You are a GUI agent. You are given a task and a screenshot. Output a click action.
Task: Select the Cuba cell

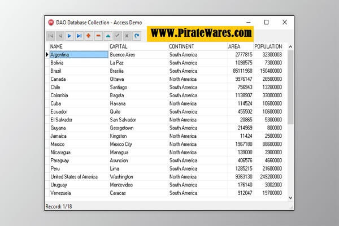pos(79,103)
